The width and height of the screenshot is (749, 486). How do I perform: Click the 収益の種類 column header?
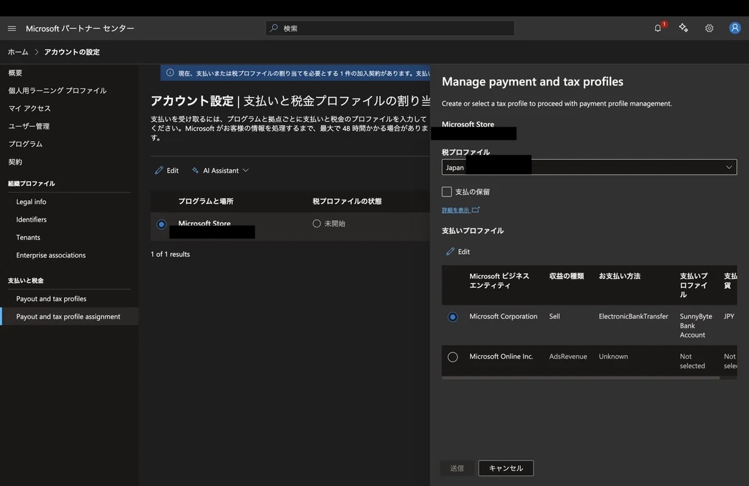coord(567,276)
